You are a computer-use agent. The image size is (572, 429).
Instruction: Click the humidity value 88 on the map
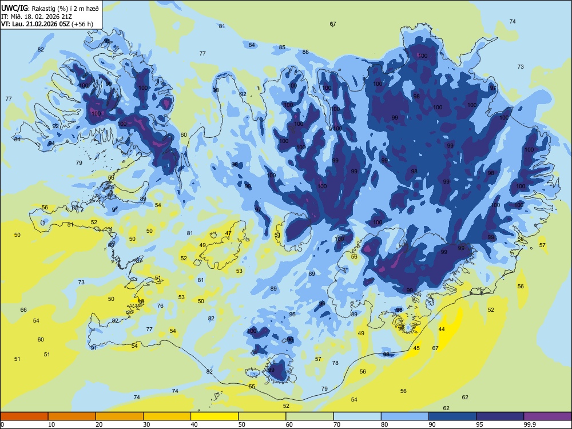click(x=305, y=52)
